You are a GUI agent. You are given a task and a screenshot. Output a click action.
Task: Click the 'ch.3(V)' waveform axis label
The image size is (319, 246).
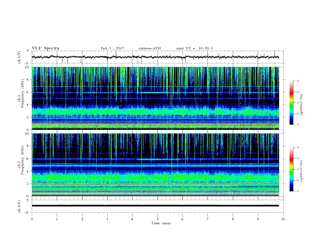[x=19, y=207]
